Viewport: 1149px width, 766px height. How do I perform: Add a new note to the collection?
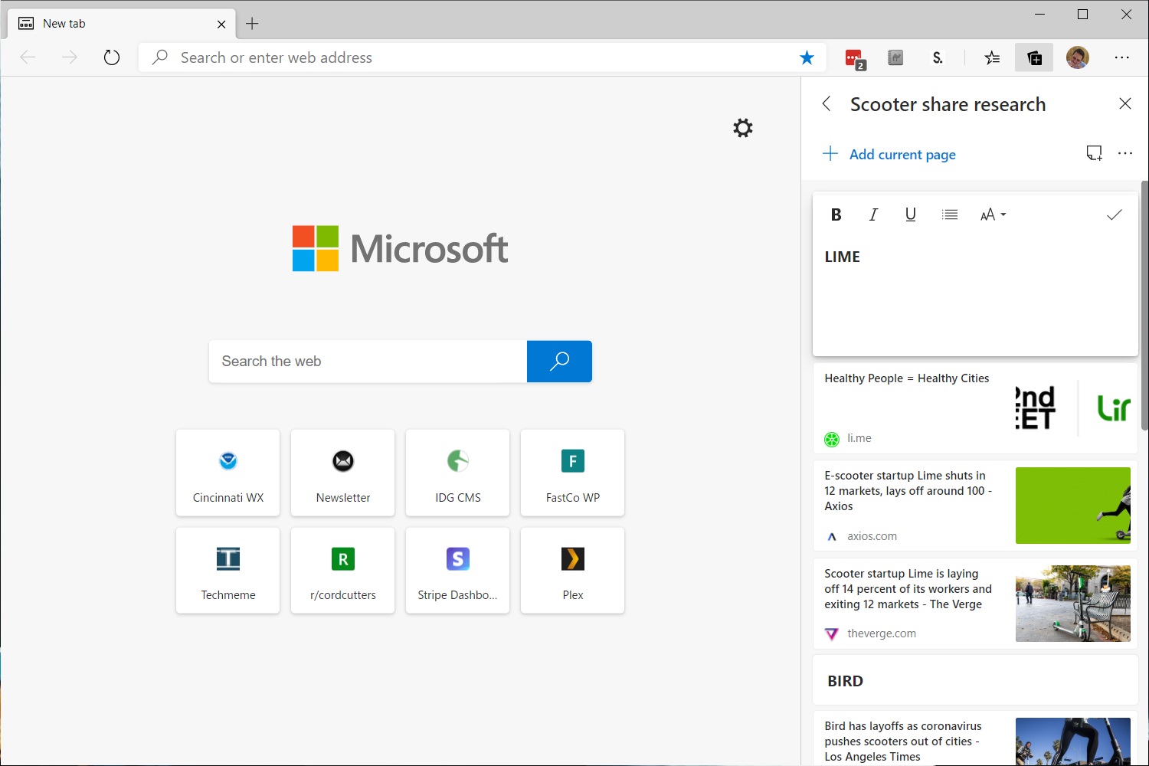1094,154
